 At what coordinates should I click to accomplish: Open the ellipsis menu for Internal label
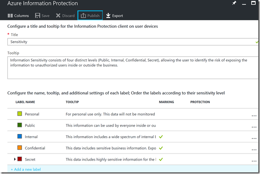pos(254,138)
